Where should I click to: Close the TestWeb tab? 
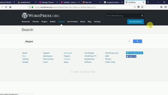click(79, 2)
